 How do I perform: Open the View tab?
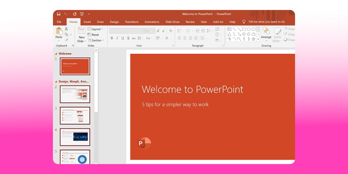coord(204,22)
